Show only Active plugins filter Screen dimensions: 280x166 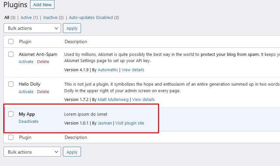tap(26, 18)
